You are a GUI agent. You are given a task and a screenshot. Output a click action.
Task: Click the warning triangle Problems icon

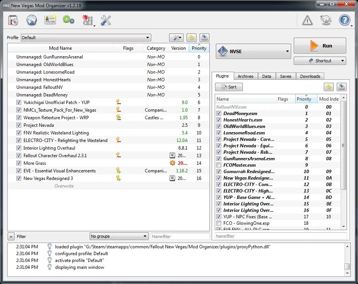(x=307, y=20)
